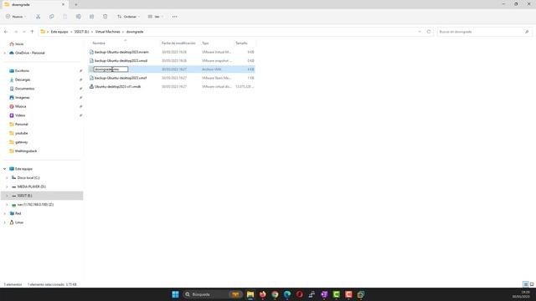Screen dimensions: 536x301
Task: Expand the Linux node
Action: 4,222
